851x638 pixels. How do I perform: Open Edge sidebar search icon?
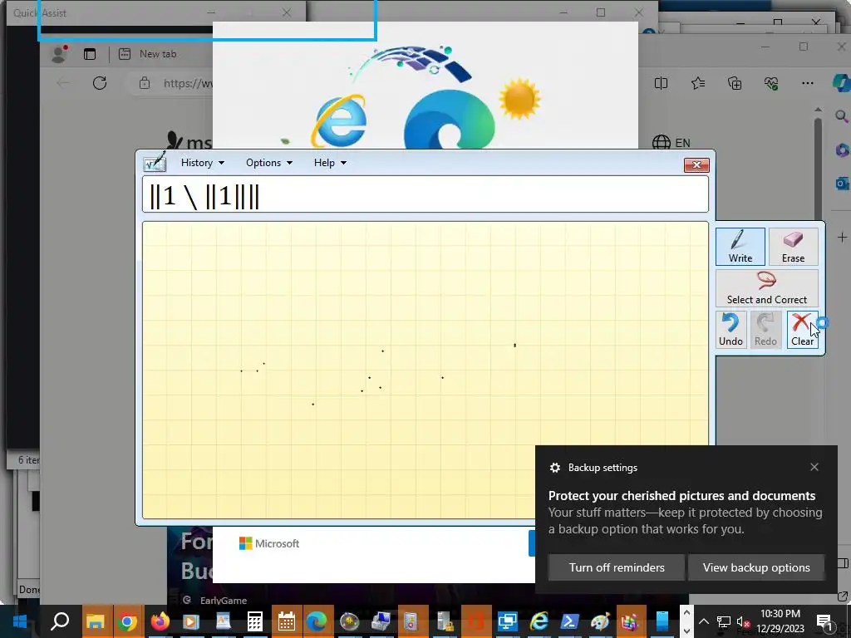point(841,115)
